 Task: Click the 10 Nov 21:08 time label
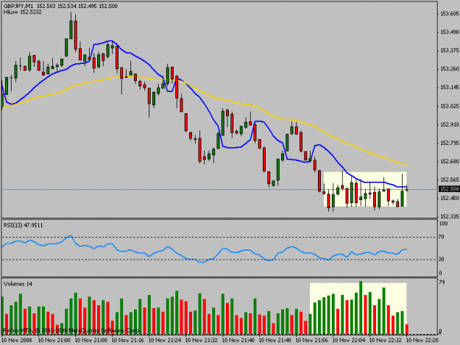[x=91, y=340]
